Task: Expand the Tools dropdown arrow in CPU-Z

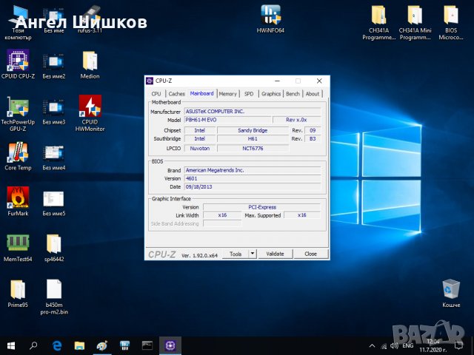Action: (x=252, y=254)
